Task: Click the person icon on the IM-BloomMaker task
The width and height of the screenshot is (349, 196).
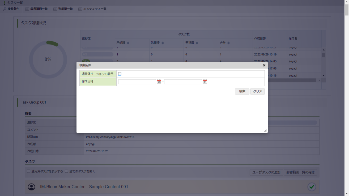Action: [x=32, y=187]
